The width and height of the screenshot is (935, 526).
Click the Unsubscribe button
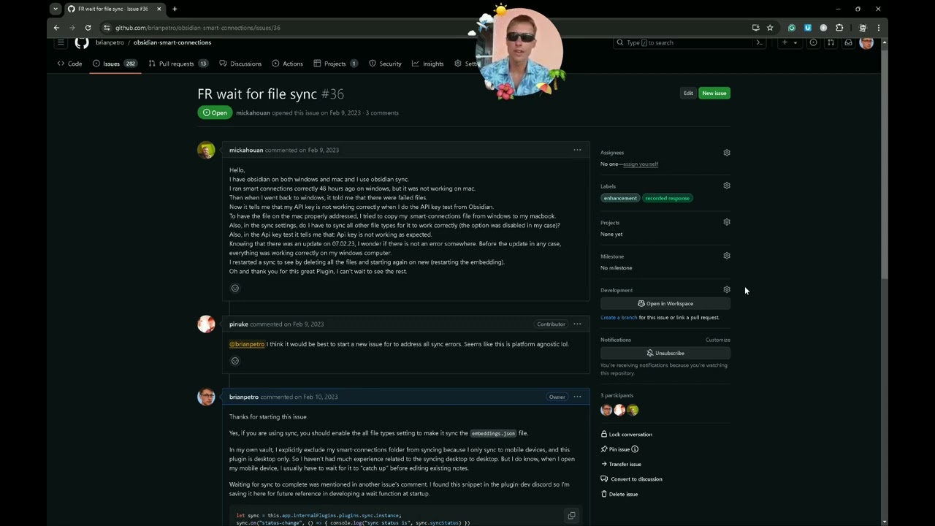665,353
